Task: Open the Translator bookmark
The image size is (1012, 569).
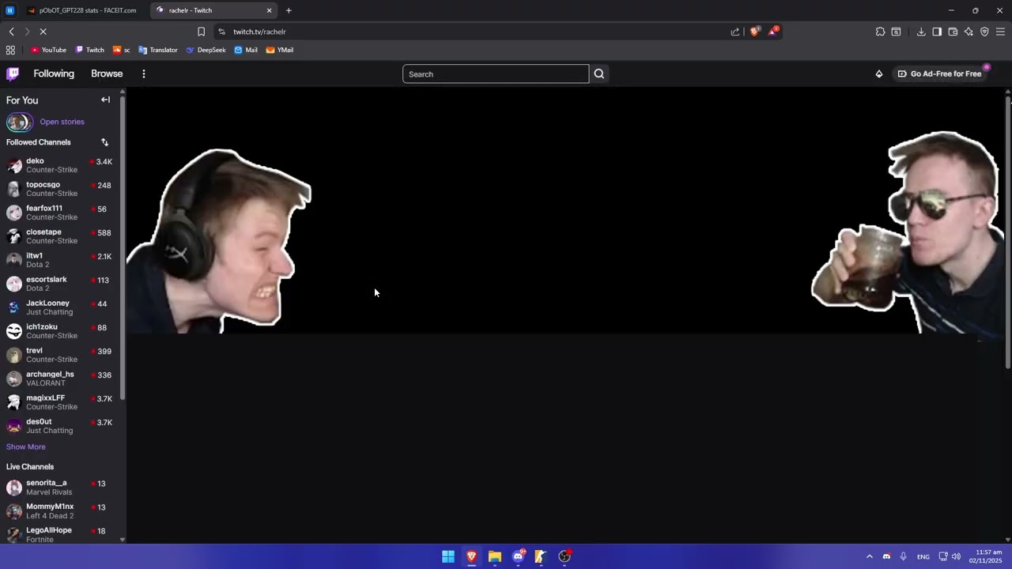Action: (158, 50)
